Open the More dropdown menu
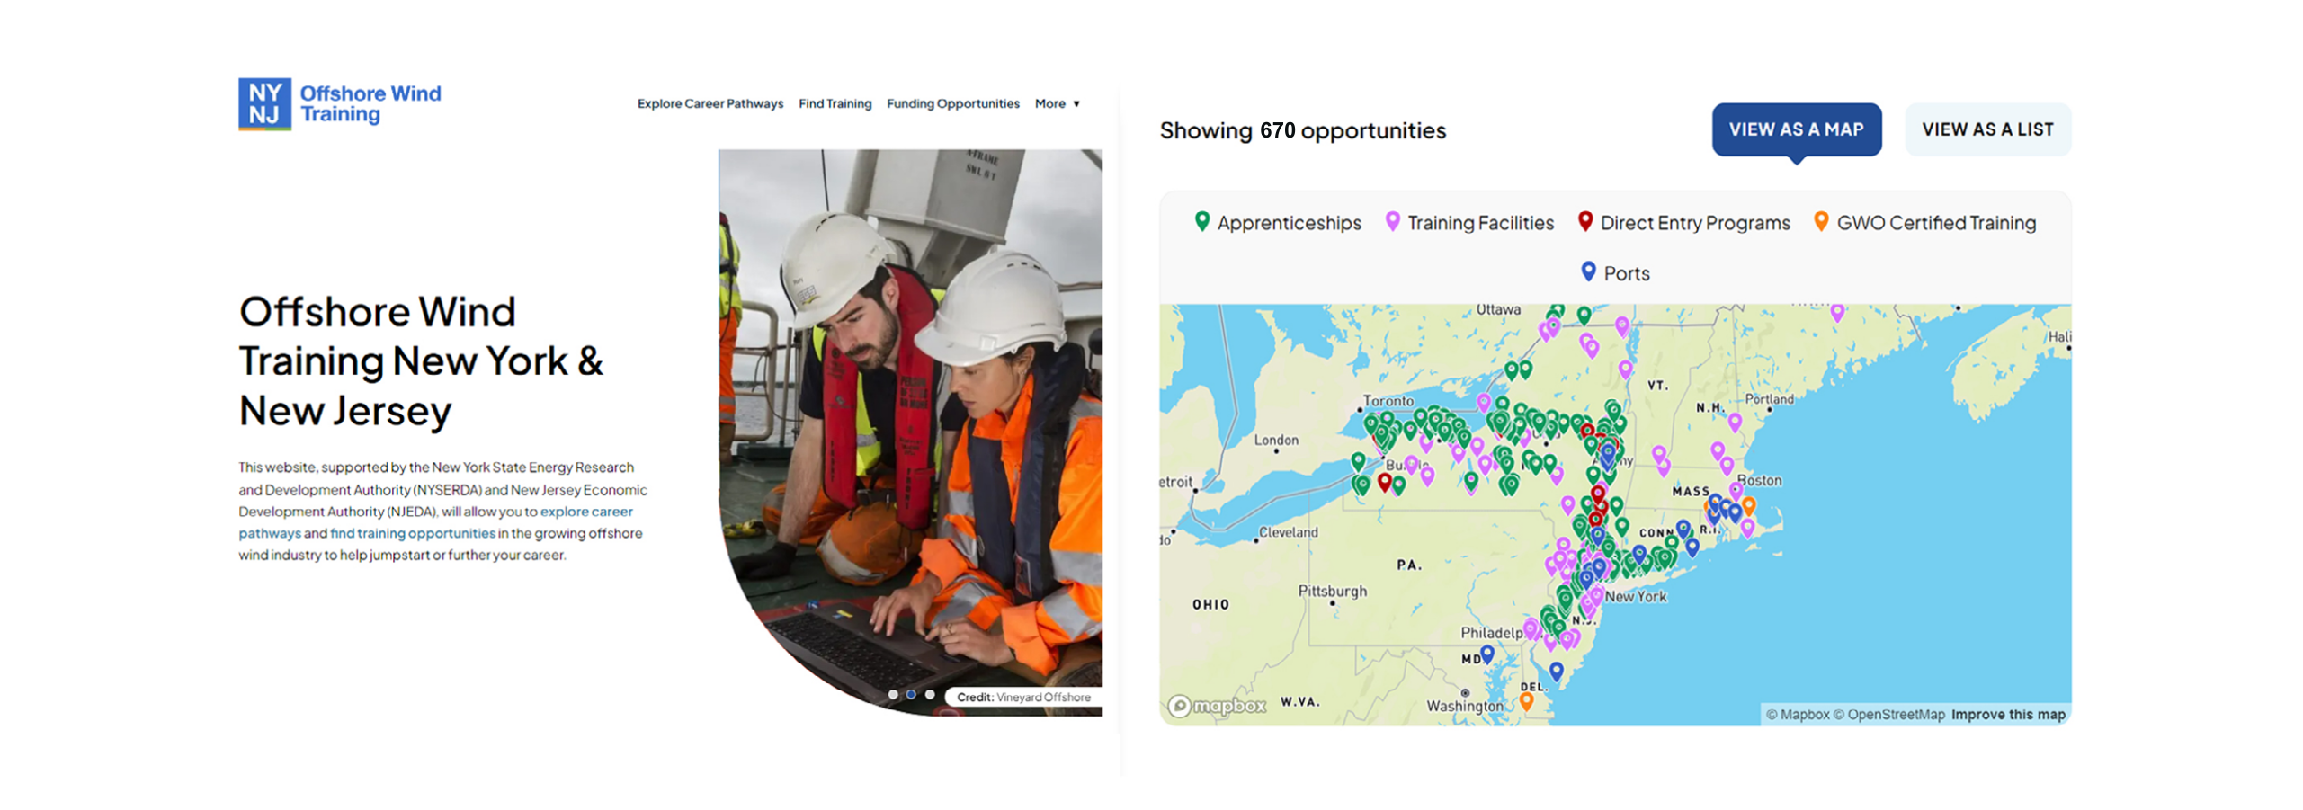This screenshot has height=810, width=2303. (1058, 103)
